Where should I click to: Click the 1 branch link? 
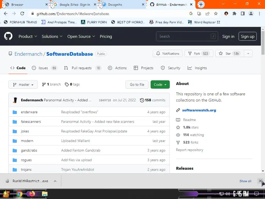(x=51, y=84)
